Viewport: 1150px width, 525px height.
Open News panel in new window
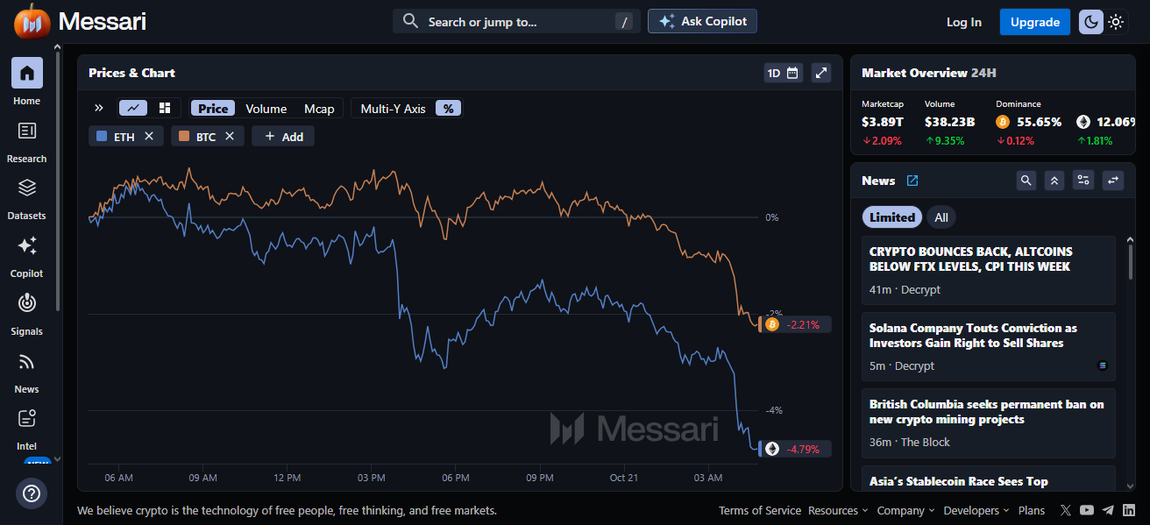[x=912, y=181]
